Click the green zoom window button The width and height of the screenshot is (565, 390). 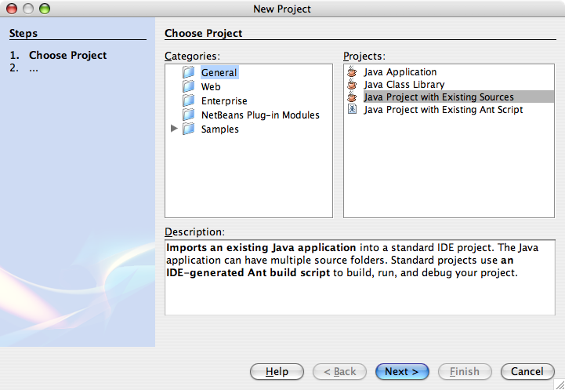click(44, 9)
